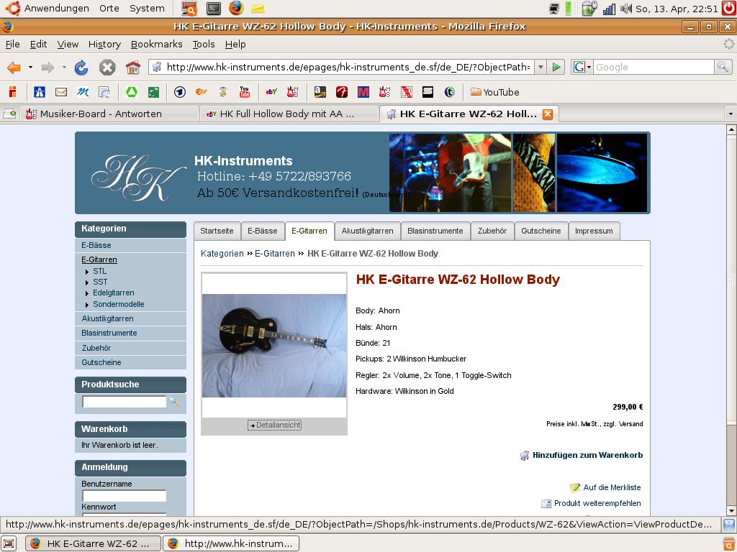Open the History menu
The image size is (737, 552).
(104, 44)
